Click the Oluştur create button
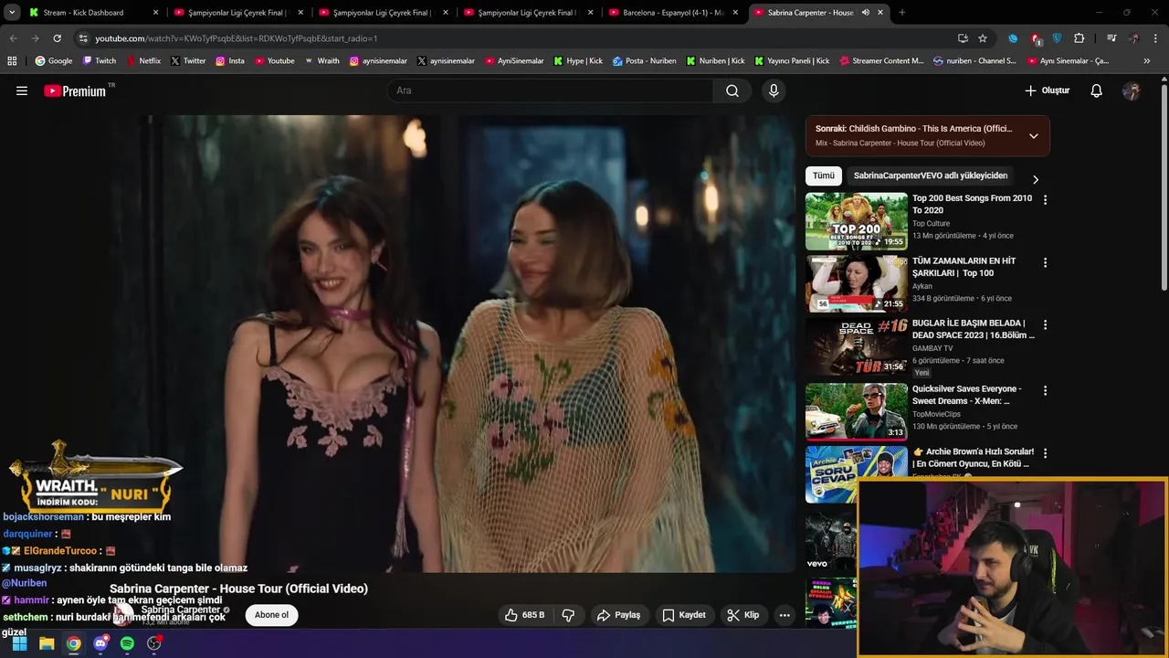This screenshot has height=658, width=1169. tap(1047, 90)
